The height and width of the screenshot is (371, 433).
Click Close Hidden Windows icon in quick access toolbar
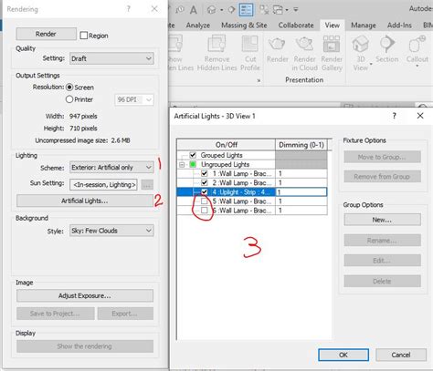[264, 10]
